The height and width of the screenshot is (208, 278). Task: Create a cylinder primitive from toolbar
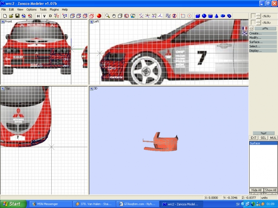[210, 16]
